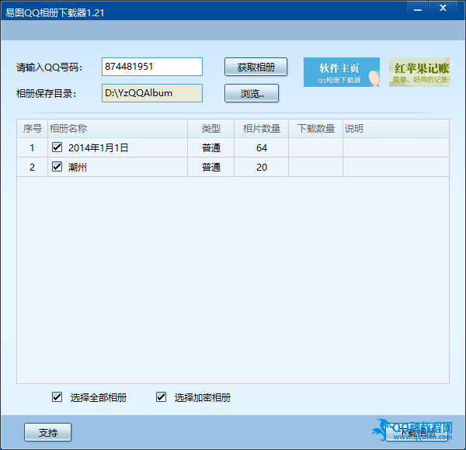
Task: Sort by 序号 column header
Action: [32, 129]
